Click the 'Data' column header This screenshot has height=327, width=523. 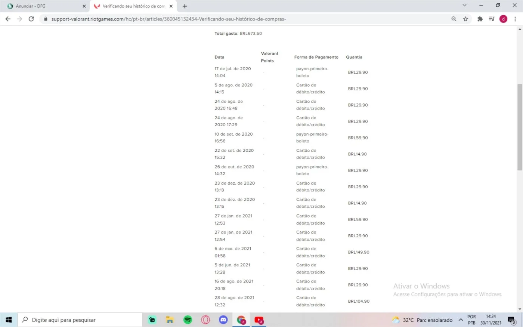[x=219, y=57]
